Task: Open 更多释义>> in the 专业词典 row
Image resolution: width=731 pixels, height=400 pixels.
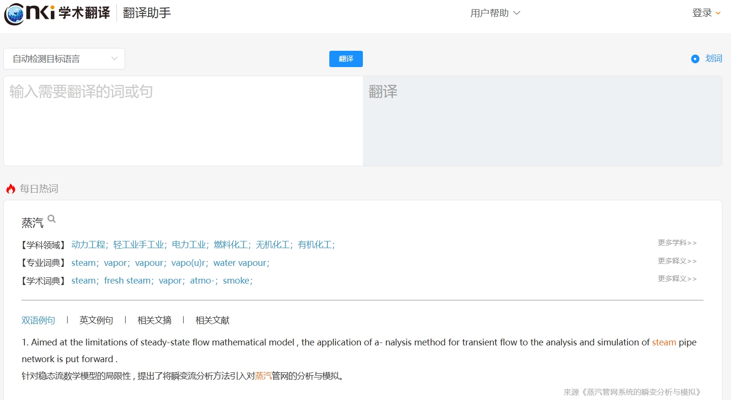Action: [x=677, y=261]
